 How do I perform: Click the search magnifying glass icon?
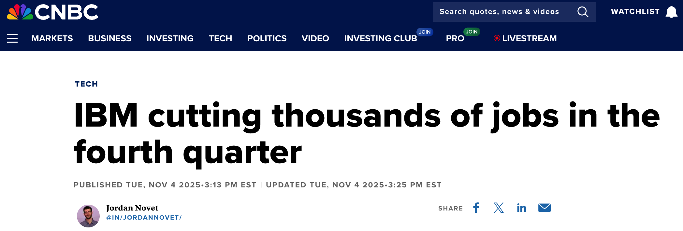coord(583,12)
